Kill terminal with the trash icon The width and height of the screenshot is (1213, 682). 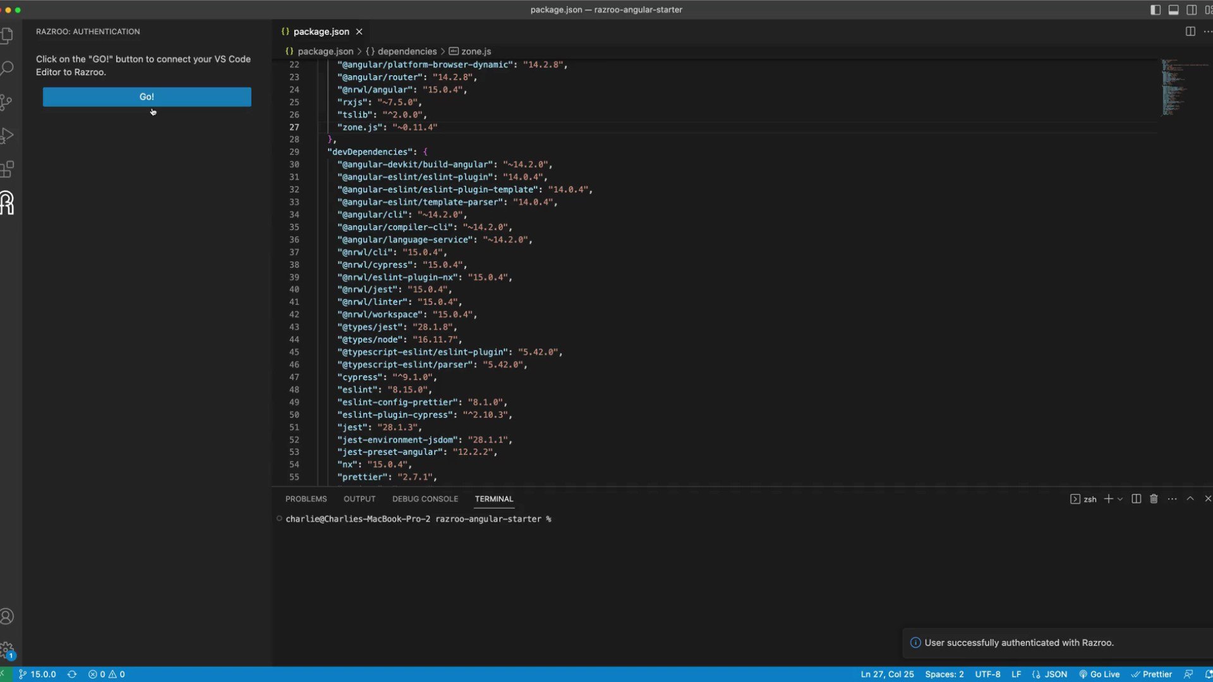(1154, 499)
